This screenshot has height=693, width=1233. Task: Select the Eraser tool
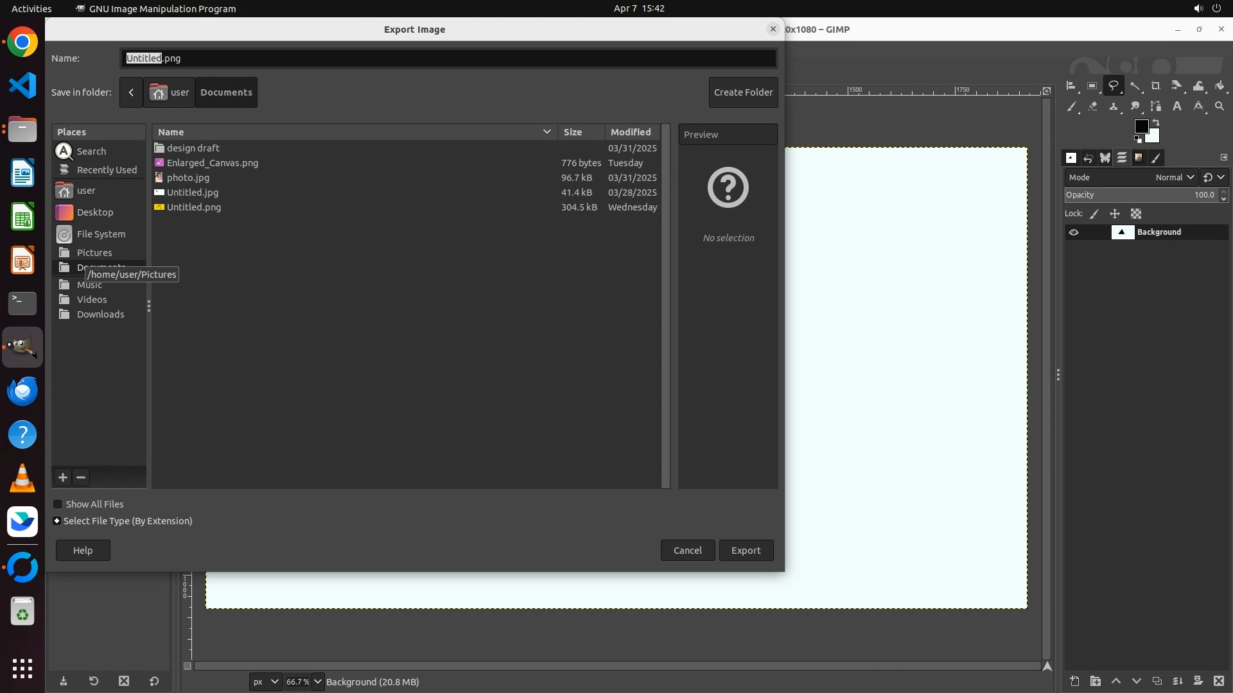click(1092, 107)
